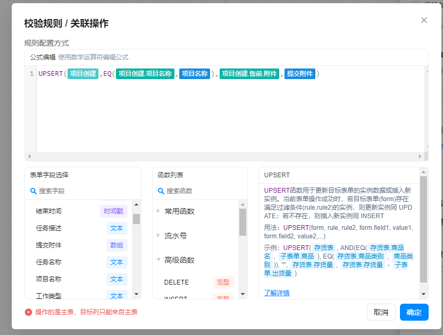The height and width of the screenshot is (335, 443).
Task: Choose the 工作类型 field
Action: pos(48,296)
